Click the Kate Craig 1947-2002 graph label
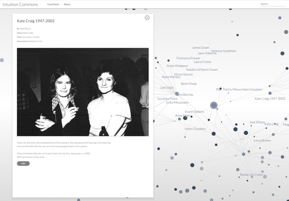289x201 pixels. pos(270,99)
